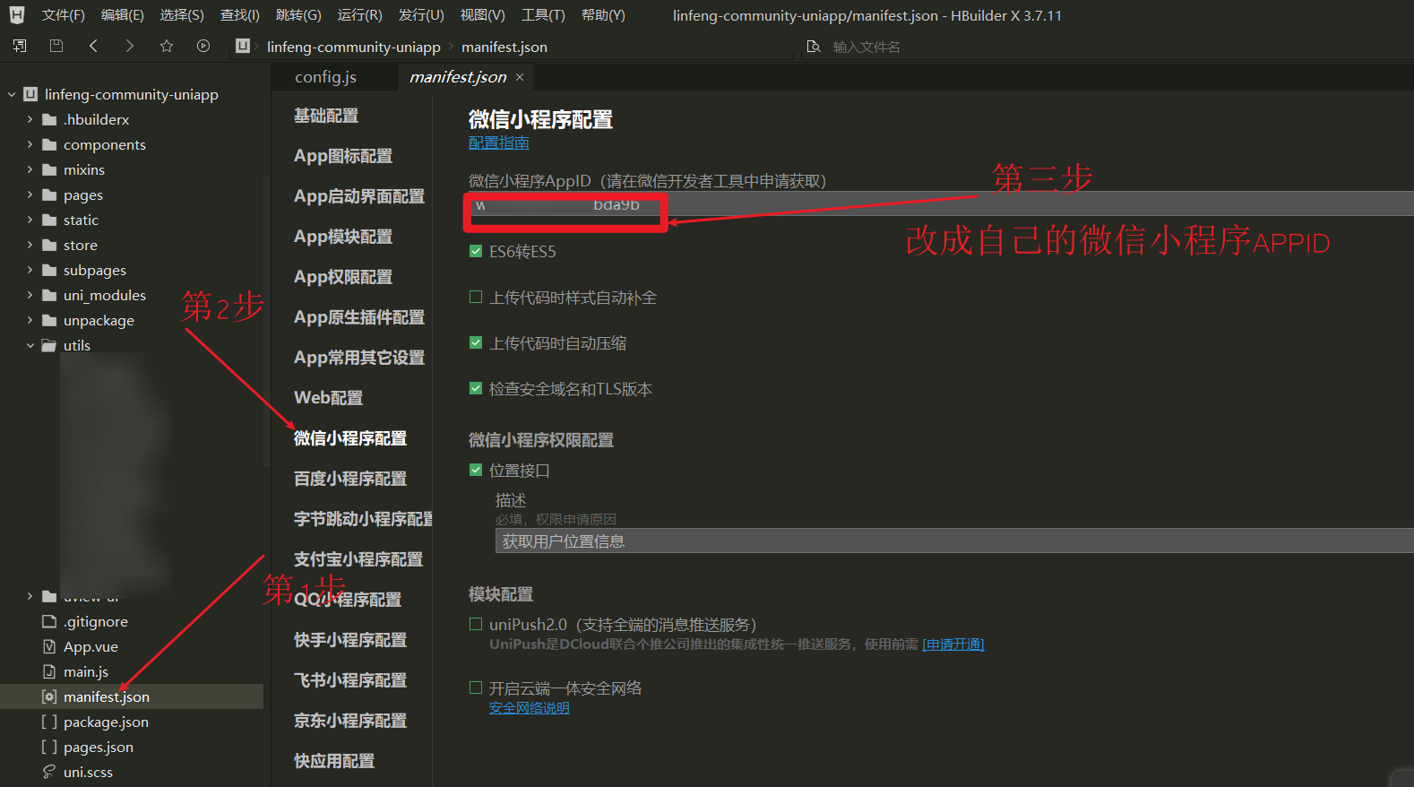
Task: Expand the subpages folder chevron
Action: coord(30,270)
